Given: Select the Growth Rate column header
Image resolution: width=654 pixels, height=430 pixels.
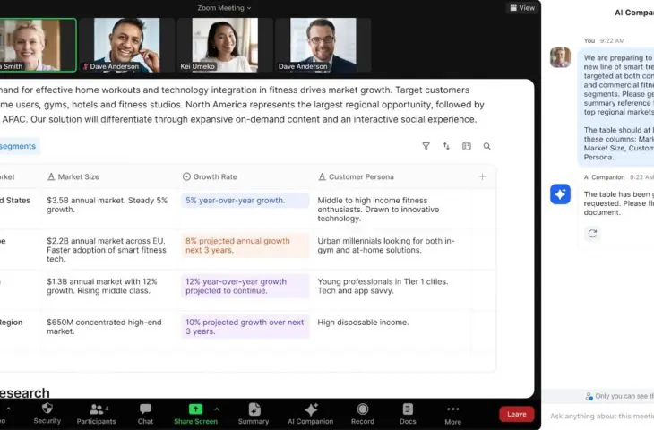Looking at the screenshot, I should (x=215, y=177).
